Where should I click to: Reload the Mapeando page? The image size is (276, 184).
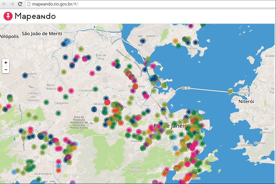click(x=20, y=4)
